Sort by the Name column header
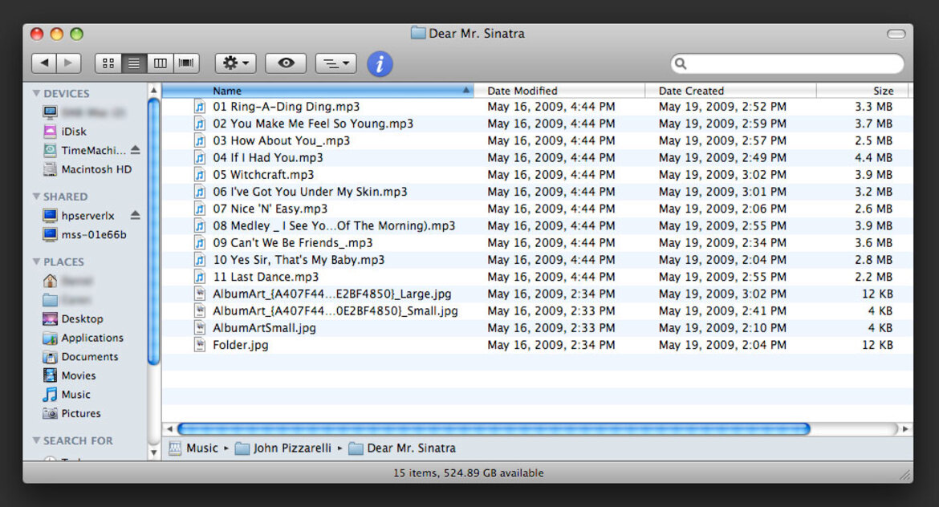This screenshot has height=507, width=939. (x=318, y=91)
